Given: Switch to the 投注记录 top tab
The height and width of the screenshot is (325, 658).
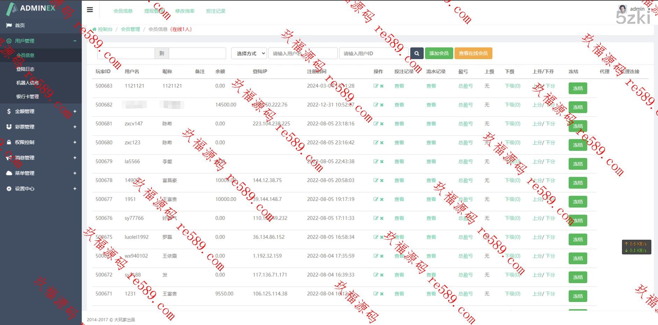Looking at the screenshot, I should [215, 11].
